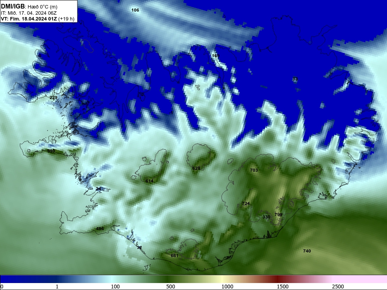387x290 pixels.
Task: Click the map value 681
Action: pos(175,256)
